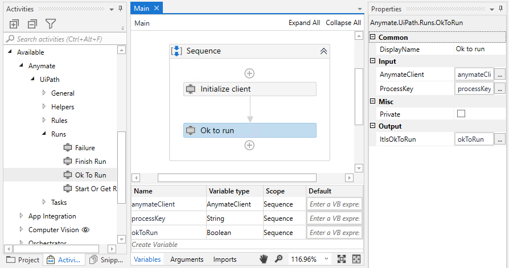Image resolution: width=509 pixels, height=268 pixels.
Task: Collapse the Misc property section
Action: tap(373, 101)
